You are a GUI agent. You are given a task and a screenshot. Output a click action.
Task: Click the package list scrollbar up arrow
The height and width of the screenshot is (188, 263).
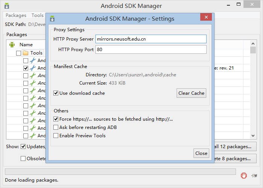(253, 44)
